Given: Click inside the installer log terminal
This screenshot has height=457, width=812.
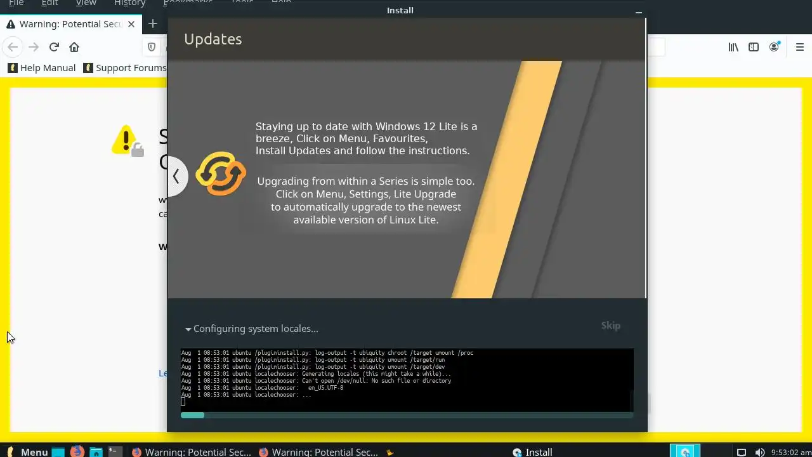Looking at the screenshot, I should (407, 380).
